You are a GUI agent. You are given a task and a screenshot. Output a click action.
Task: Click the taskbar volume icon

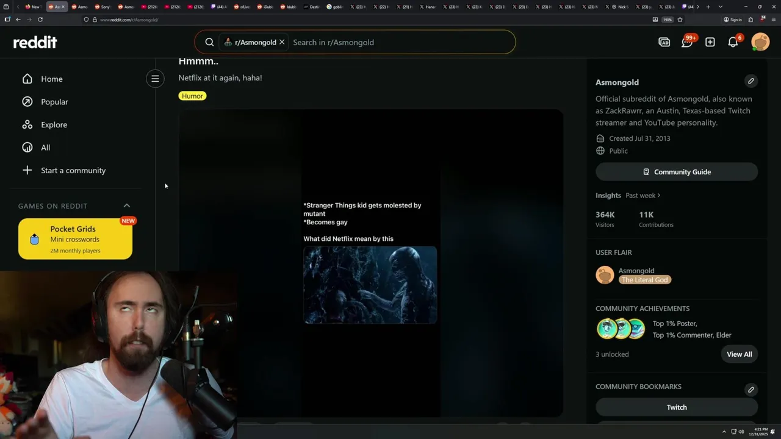click(741, 432)
